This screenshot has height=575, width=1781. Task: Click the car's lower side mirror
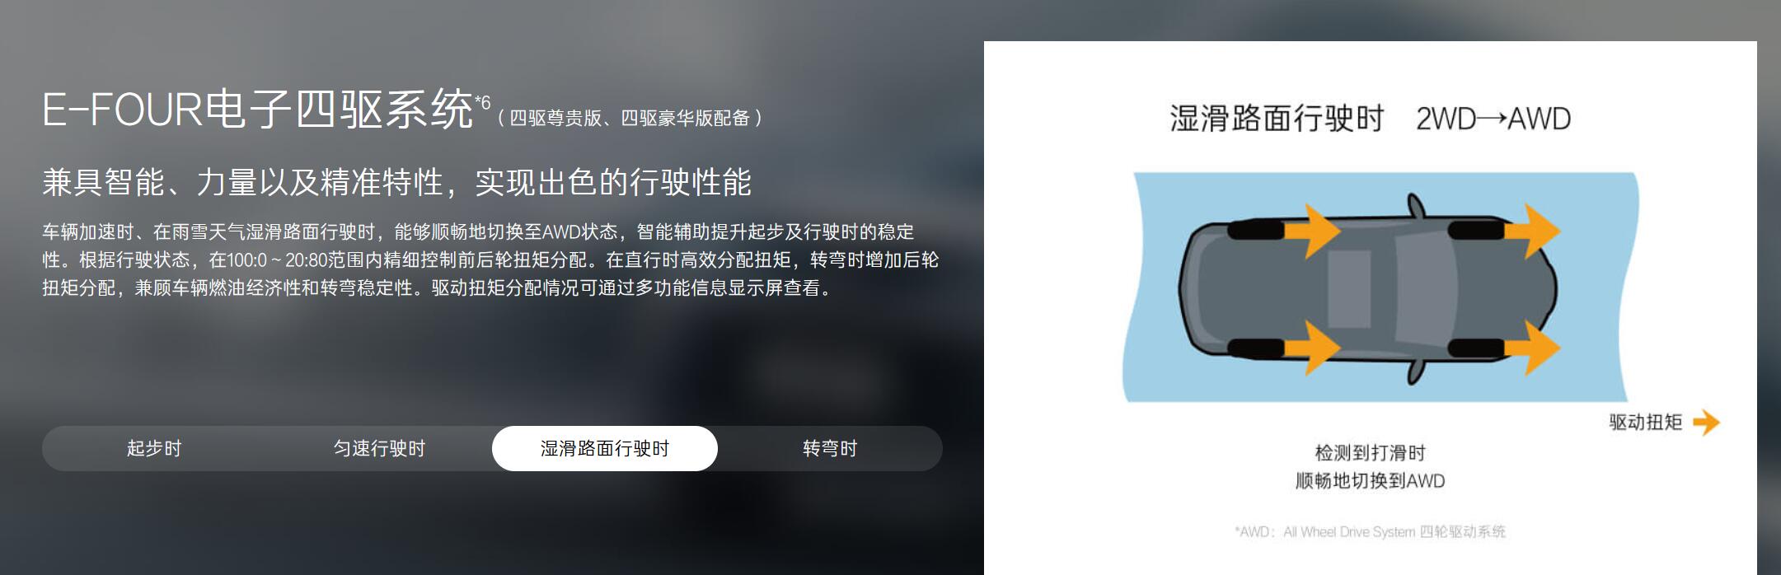tap(1416, 372)
